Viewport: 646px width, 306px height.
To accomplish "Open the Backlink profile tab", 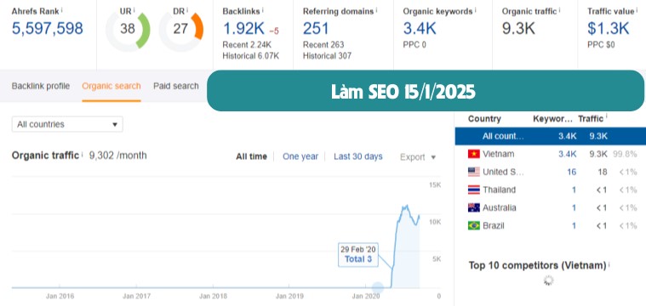I will coord(40,86).
